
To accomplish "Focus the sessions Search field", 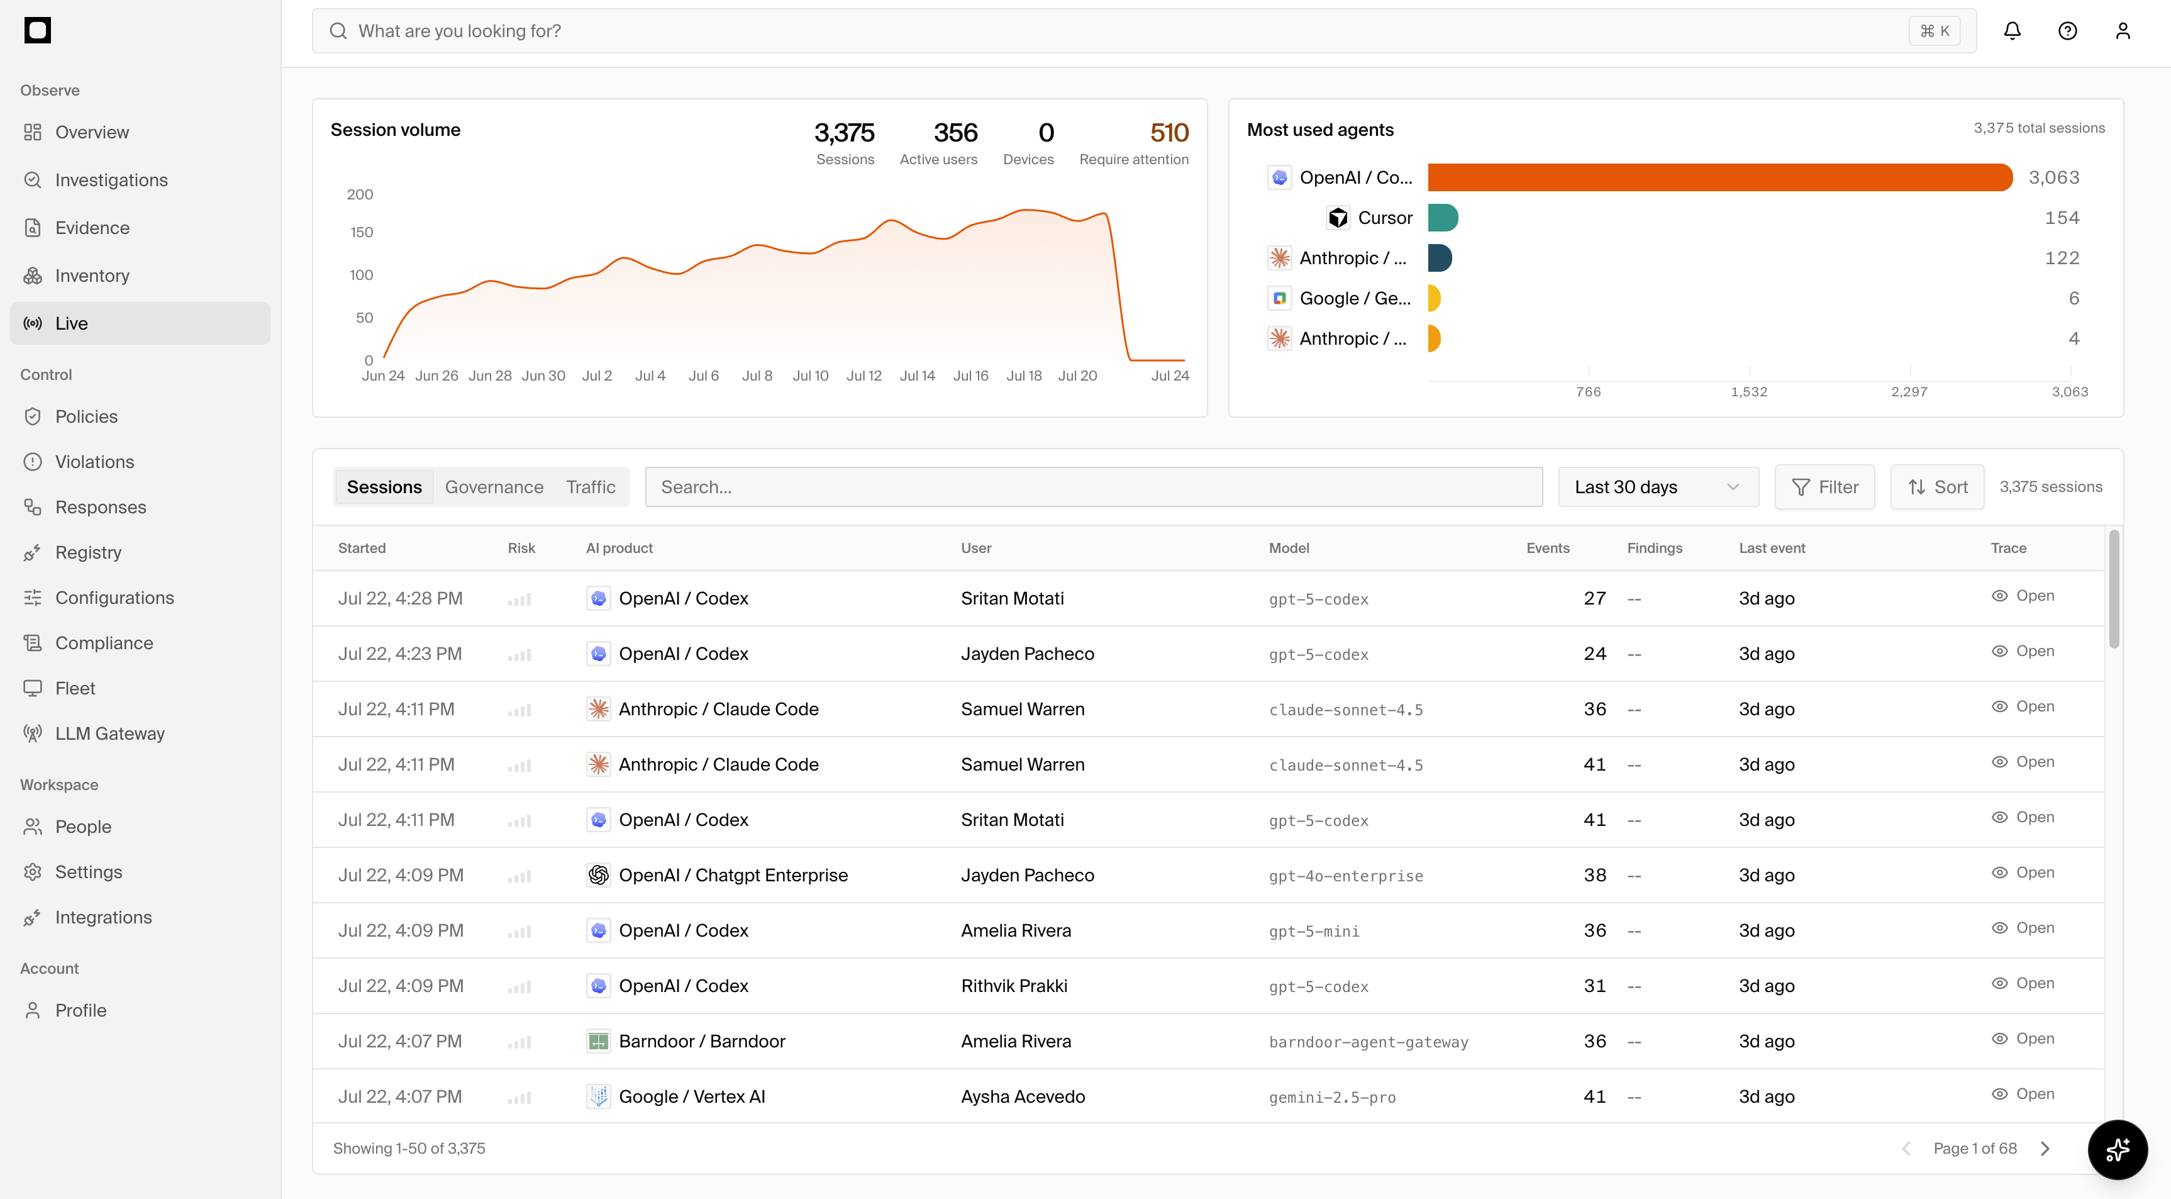I will click(x=1093, y=486).
